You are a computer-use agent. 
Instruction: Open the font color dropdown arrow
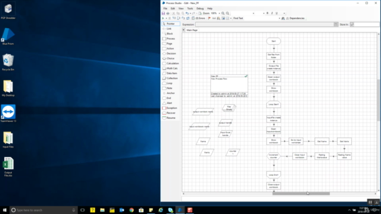285,13
